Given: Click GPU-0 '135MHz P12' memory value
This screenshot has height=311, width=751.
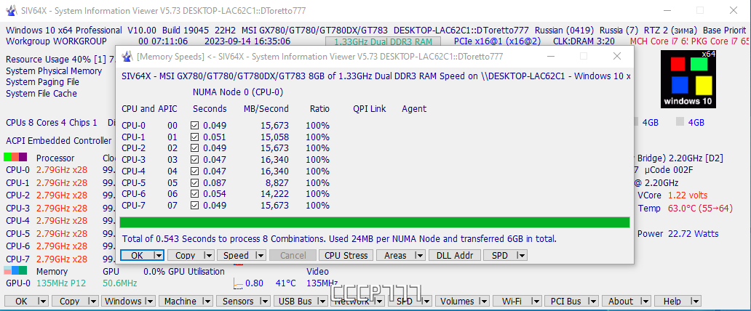Looking at the screenshot, I should pos(61,283).
